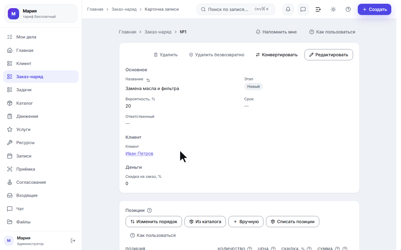Click Списать позиции button

(x=293, y=222)
